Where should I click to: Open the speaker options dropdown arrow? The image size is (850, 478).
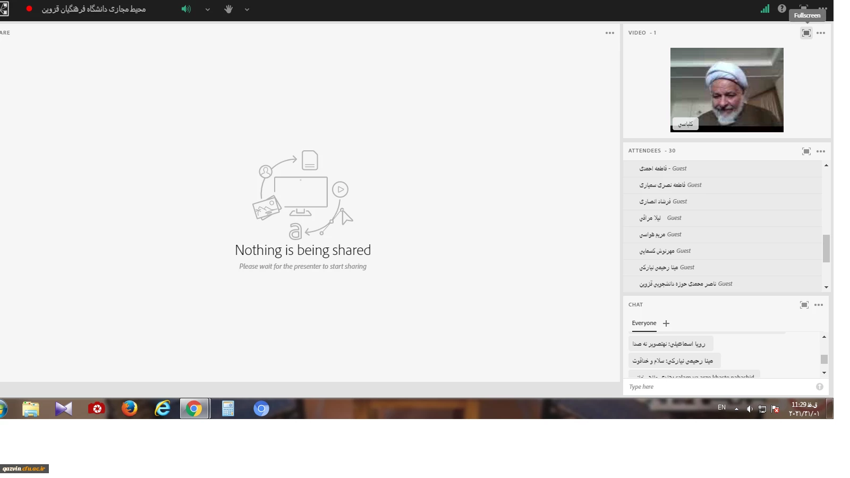207,10
